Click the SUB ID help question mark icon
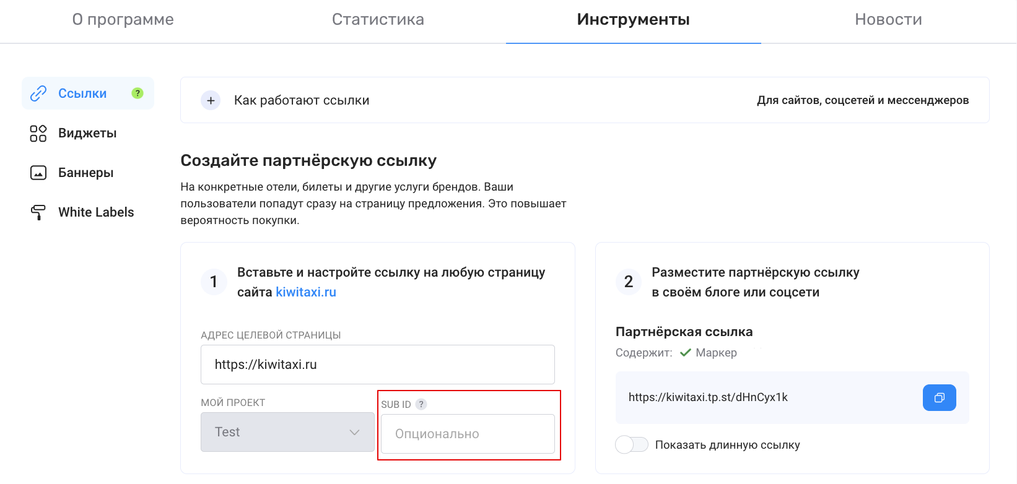Image resolution: width=1017 pixels, height=484 pixels. pos(421,404)
